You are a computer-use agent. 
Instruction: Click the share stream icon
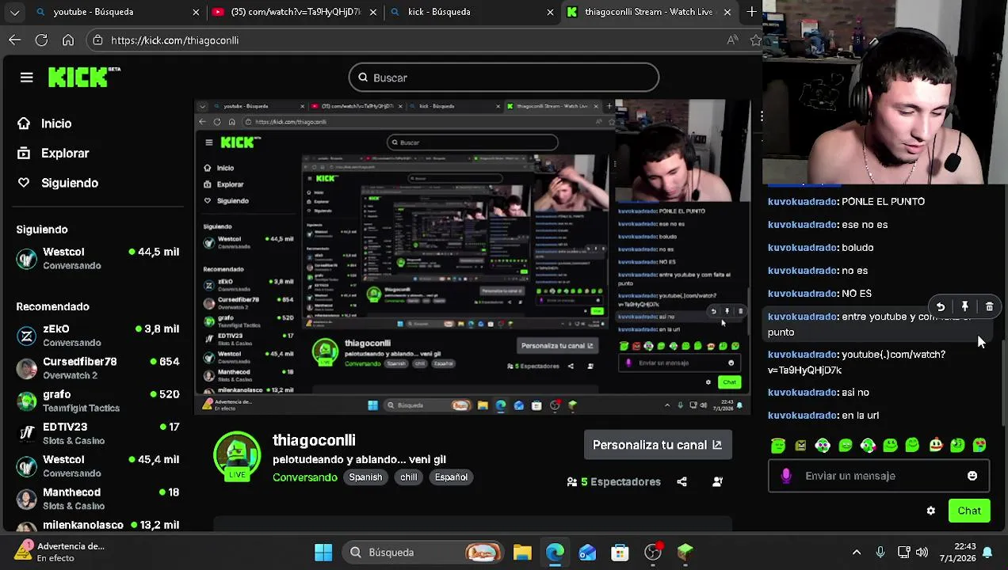pyautogui.click(x=682, y=481)
